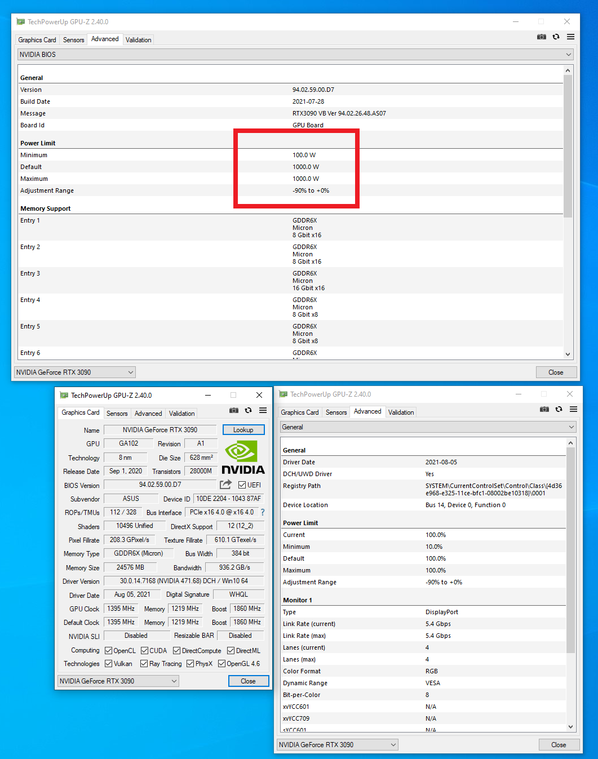This screenshot has width=598, height=759.
Task: Click Bus Interface question mark icon
Action: [263, 512]
